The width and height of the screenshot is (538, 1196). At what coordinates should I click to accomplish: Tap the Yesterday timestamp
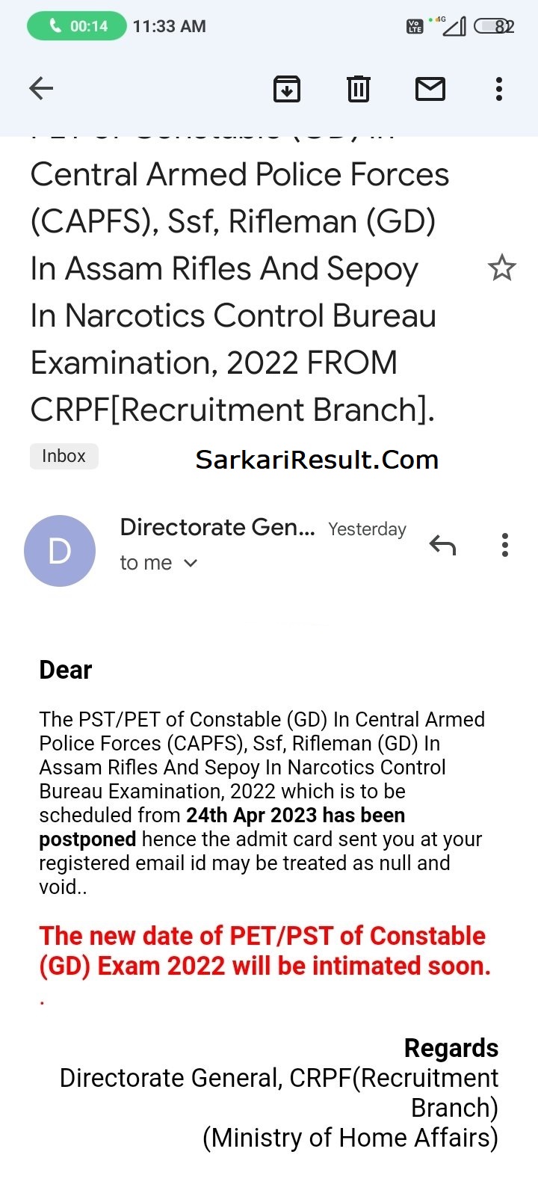(x=367, y=529)
